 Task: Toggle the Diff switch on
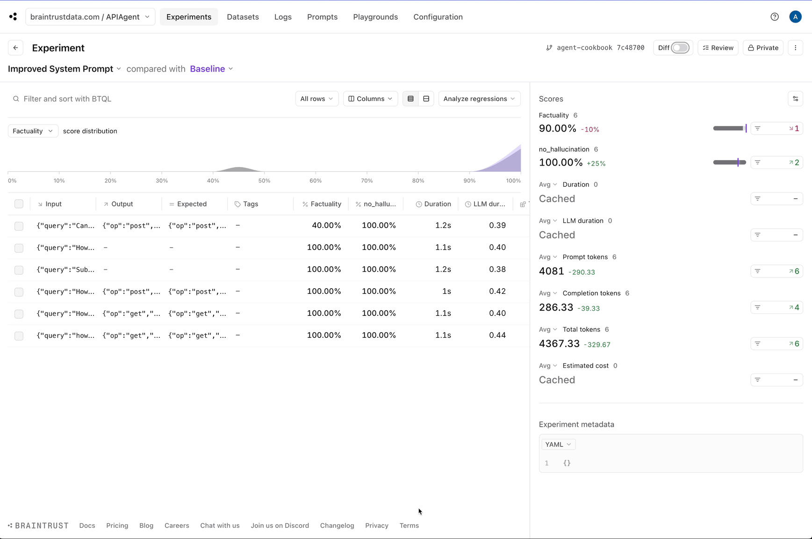(x=680, y=48)
